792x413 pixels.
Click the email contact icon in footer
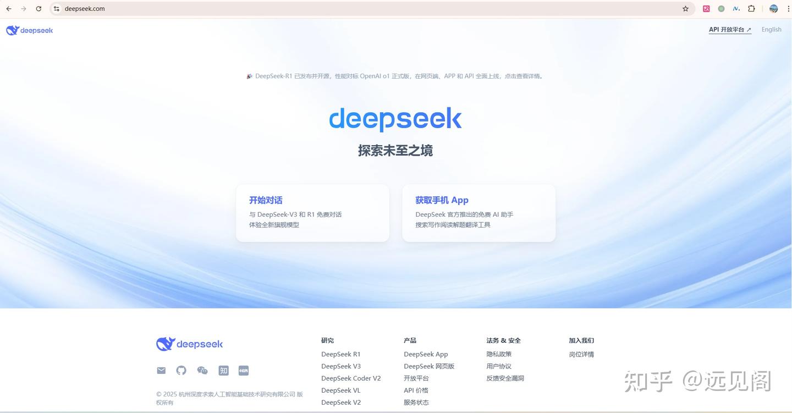161,370
